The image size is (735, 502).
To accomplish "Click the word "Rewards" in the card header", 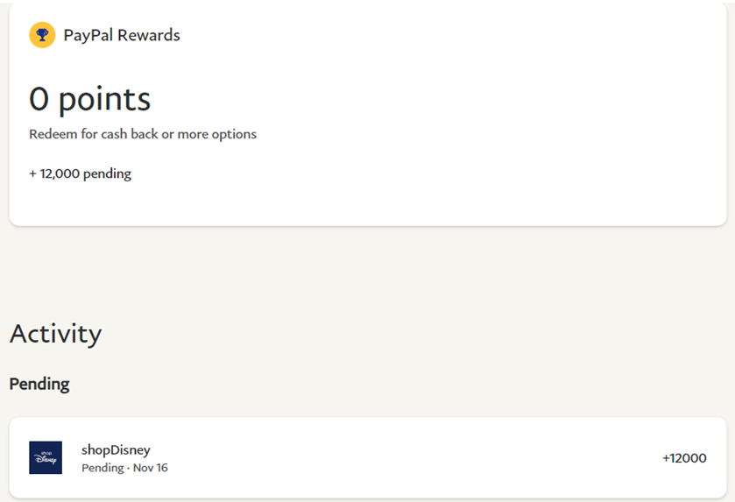I will 149,35.
